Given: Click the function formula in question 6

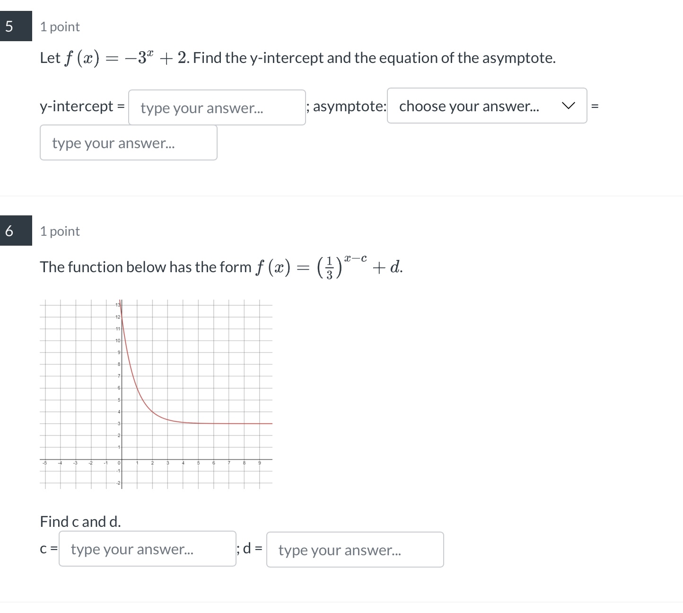Looking at the screenshot, I should [330, 267].
